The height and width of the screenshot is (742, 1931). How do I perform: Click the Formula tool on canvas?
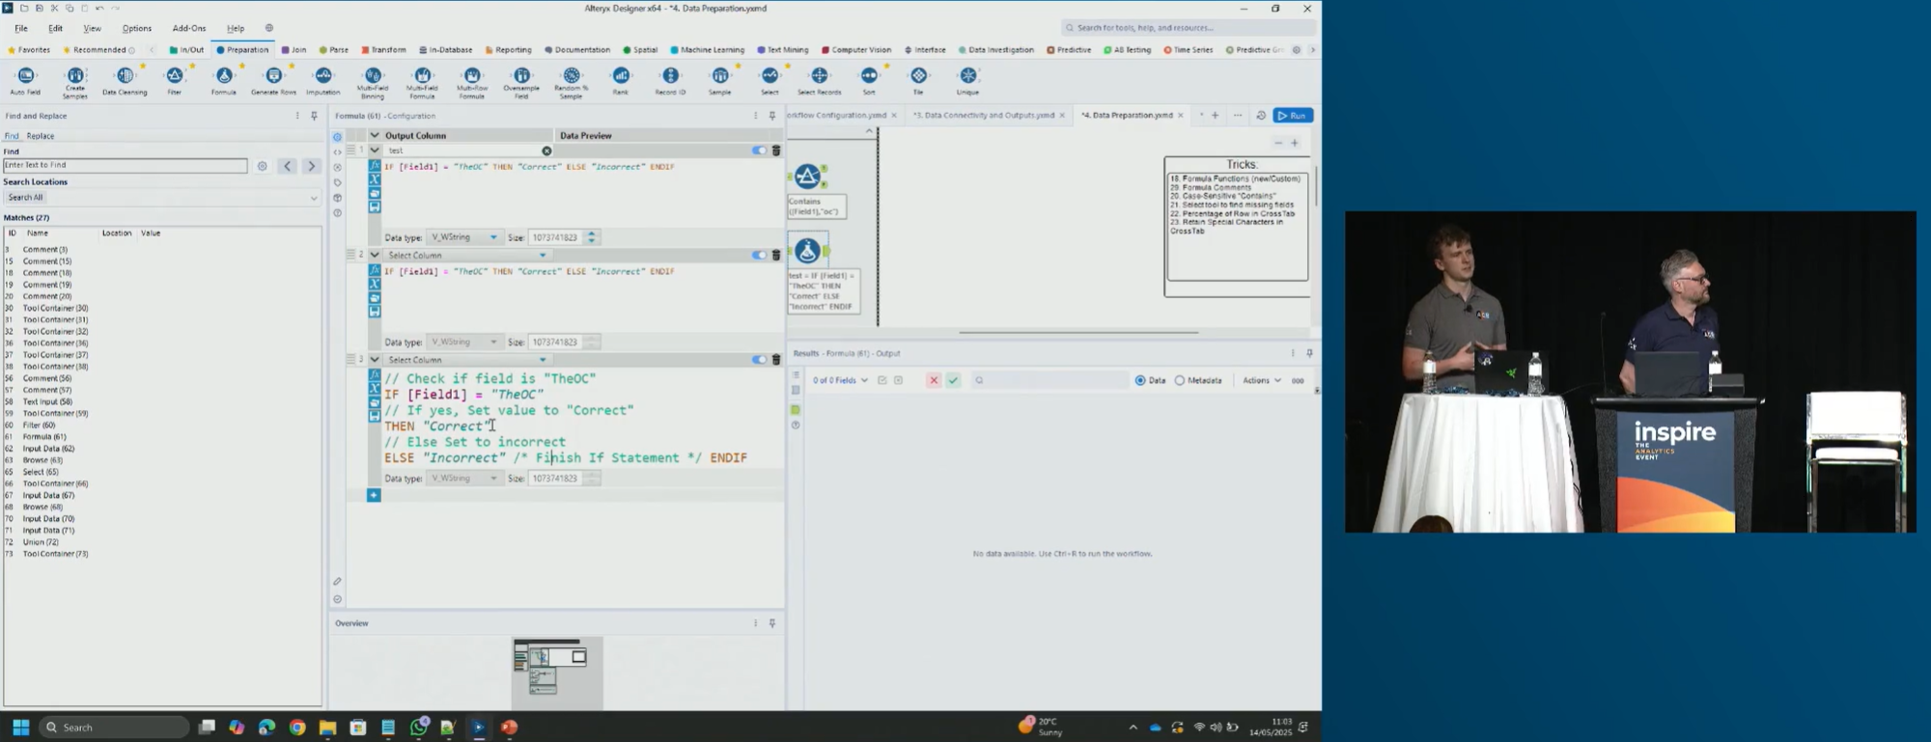point(808,252)
